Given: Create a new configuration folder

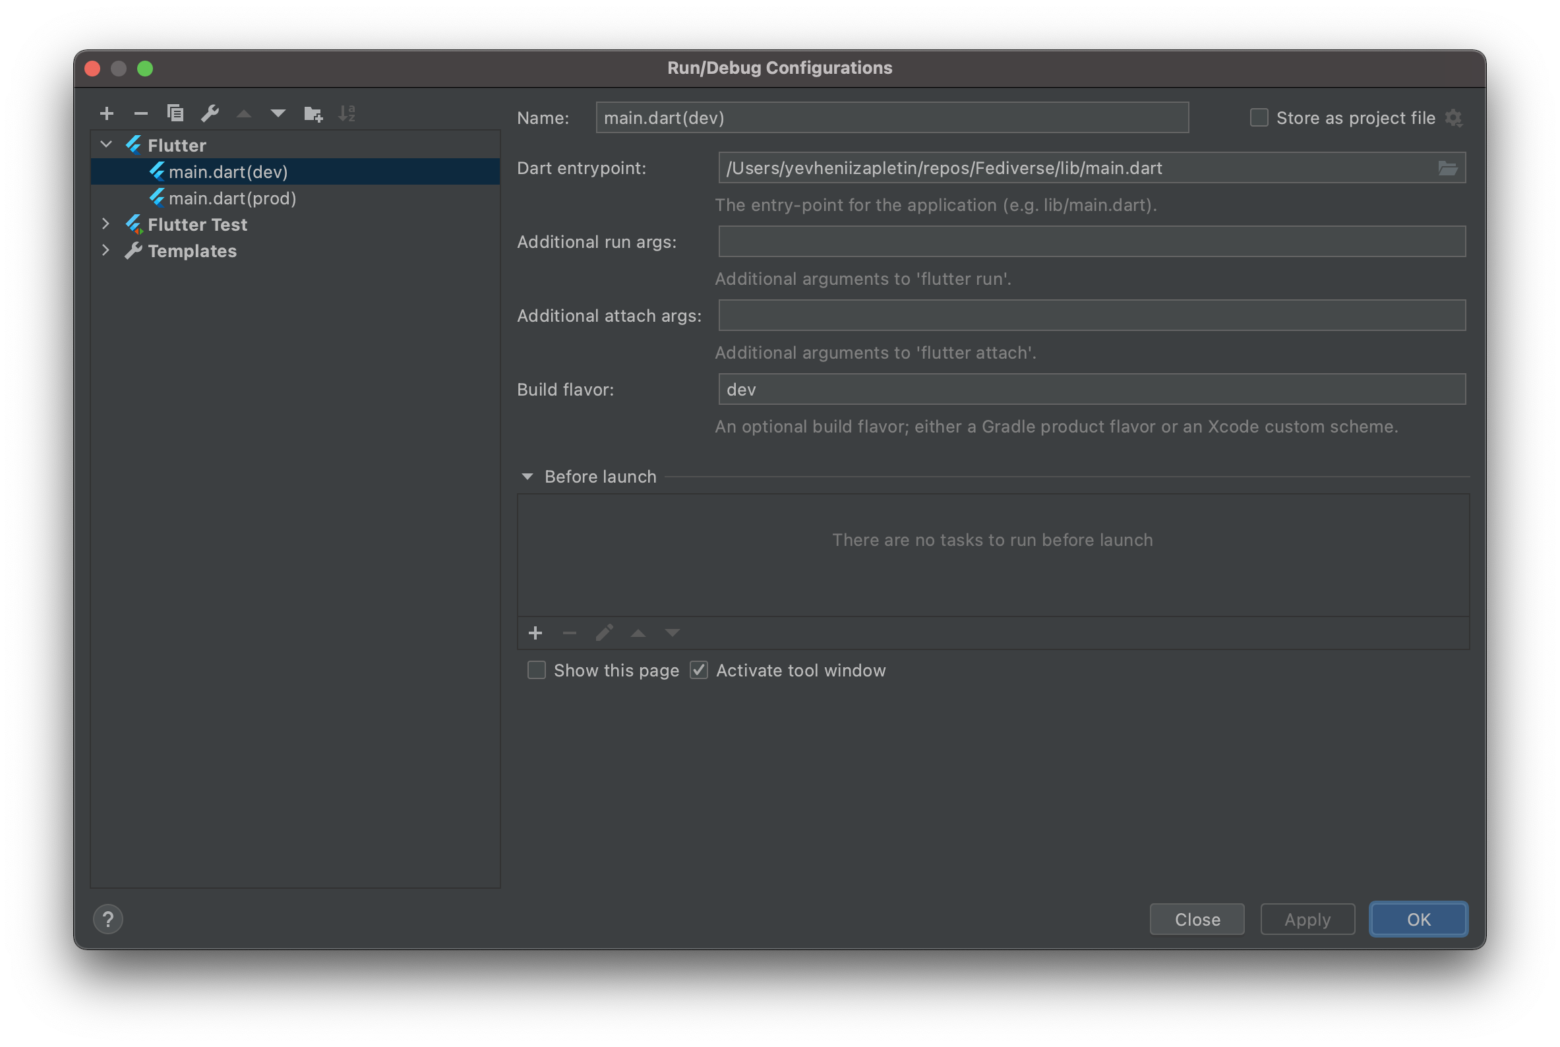Looking at the screenshot, I should (x=313, y=113).
